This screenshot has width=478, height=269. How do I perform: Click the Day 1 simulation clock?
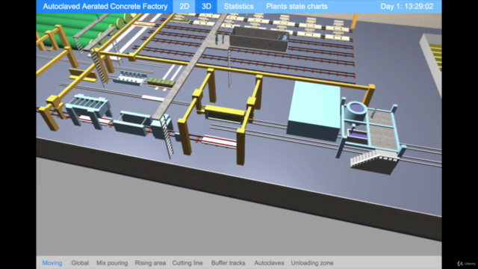pyautogui.click(x=406, y=7)
